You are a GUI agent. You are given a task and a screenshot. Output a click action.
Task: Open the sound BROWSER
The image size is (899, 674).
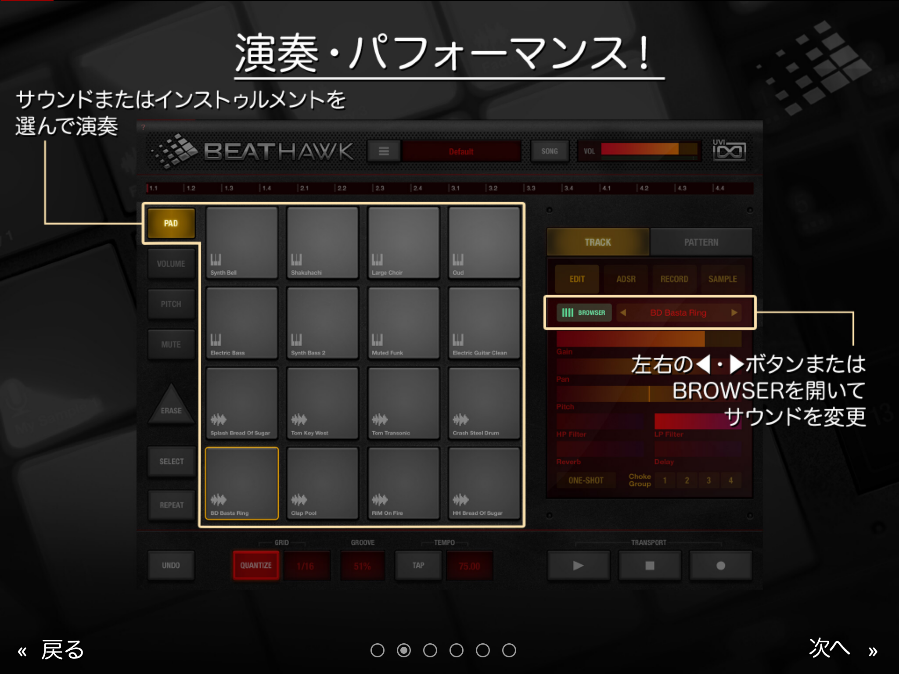point(584,312)
